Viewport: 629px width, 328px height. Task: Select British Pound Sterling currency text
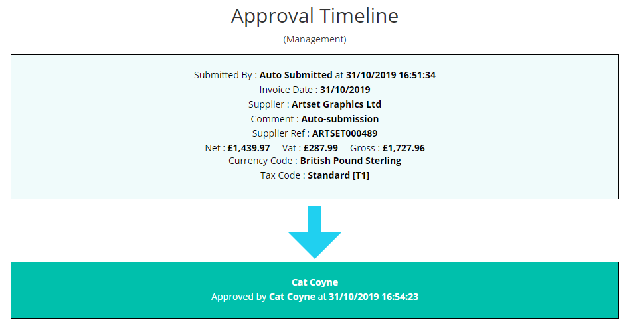(351, 161)
